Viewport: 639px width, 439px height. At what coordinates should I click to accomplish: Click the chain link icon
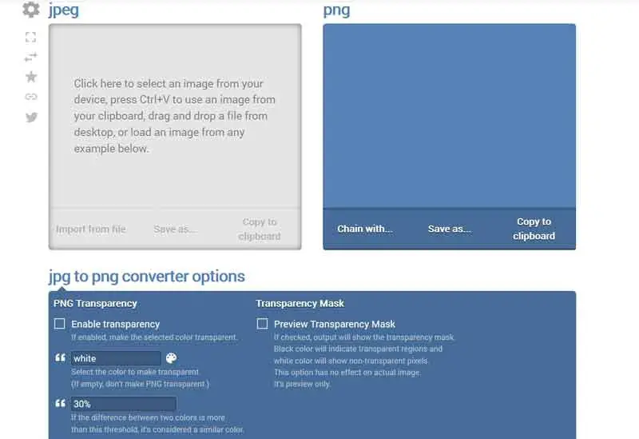[x=31, y=97]
